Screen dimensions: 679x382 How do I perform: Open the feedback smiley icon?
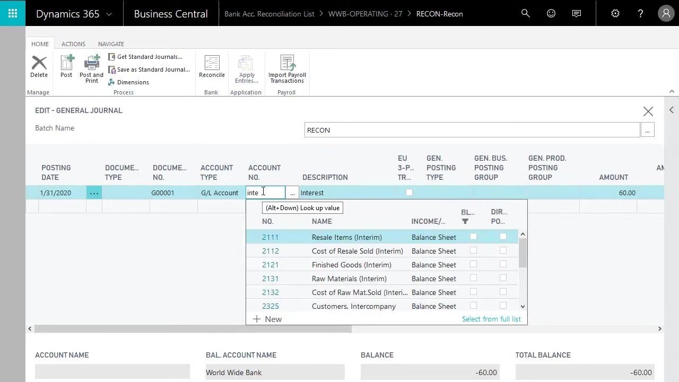click(551, 13)
